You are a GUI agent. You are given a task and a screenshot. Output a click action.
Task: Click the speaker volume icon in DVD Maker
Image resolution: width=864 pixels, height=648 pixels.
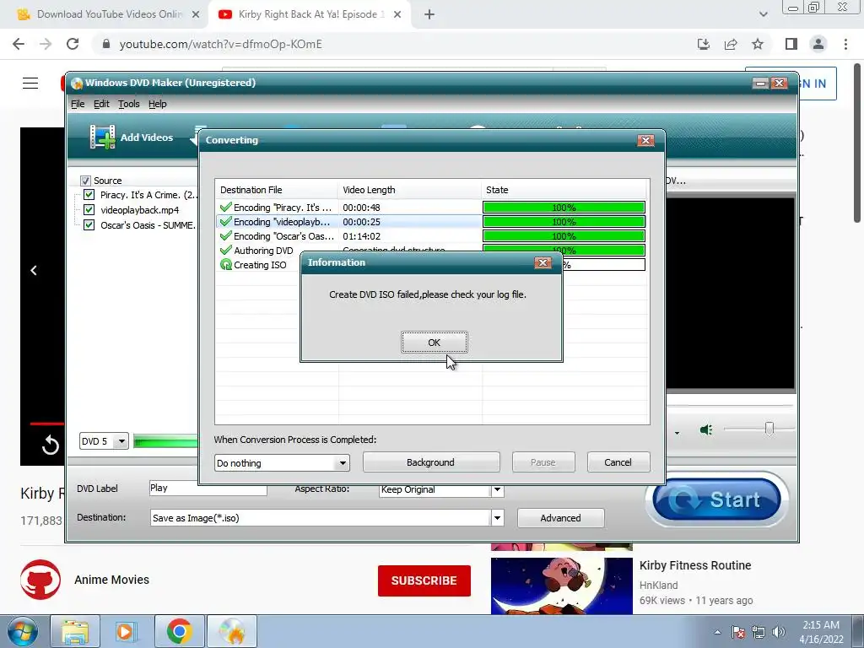click(x=706, y=429)
